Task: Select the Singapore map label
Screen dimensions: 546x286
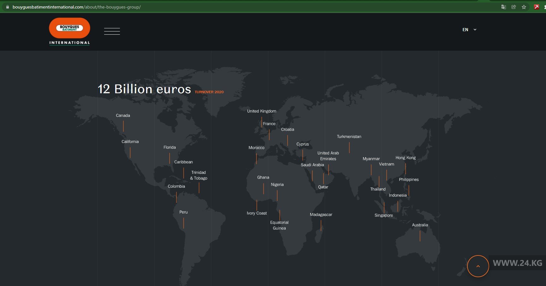Action: pos(384,215)
